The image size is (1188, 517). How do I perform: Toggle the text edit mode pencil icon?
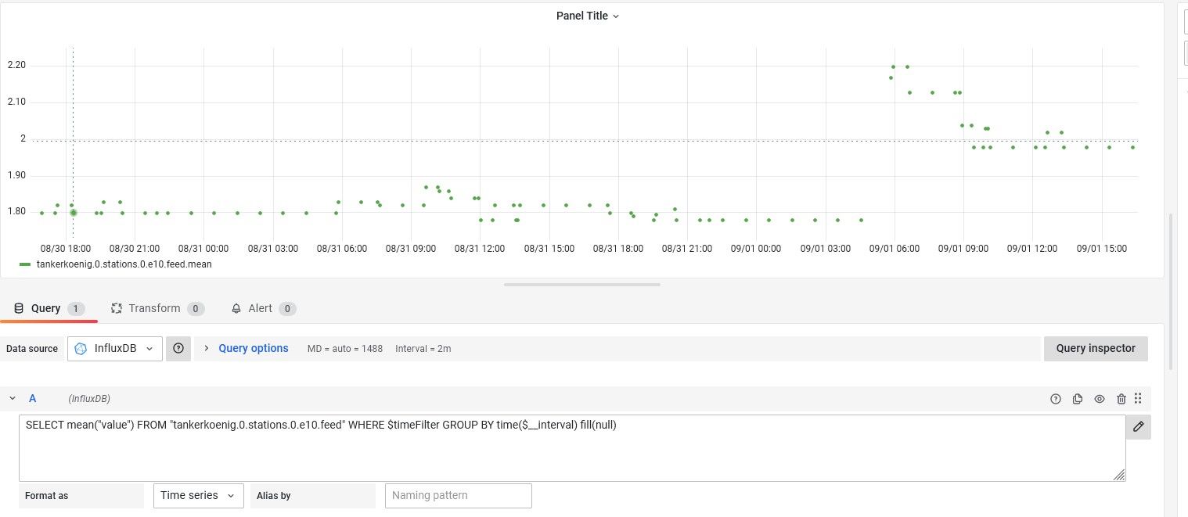pos(1139,426)
